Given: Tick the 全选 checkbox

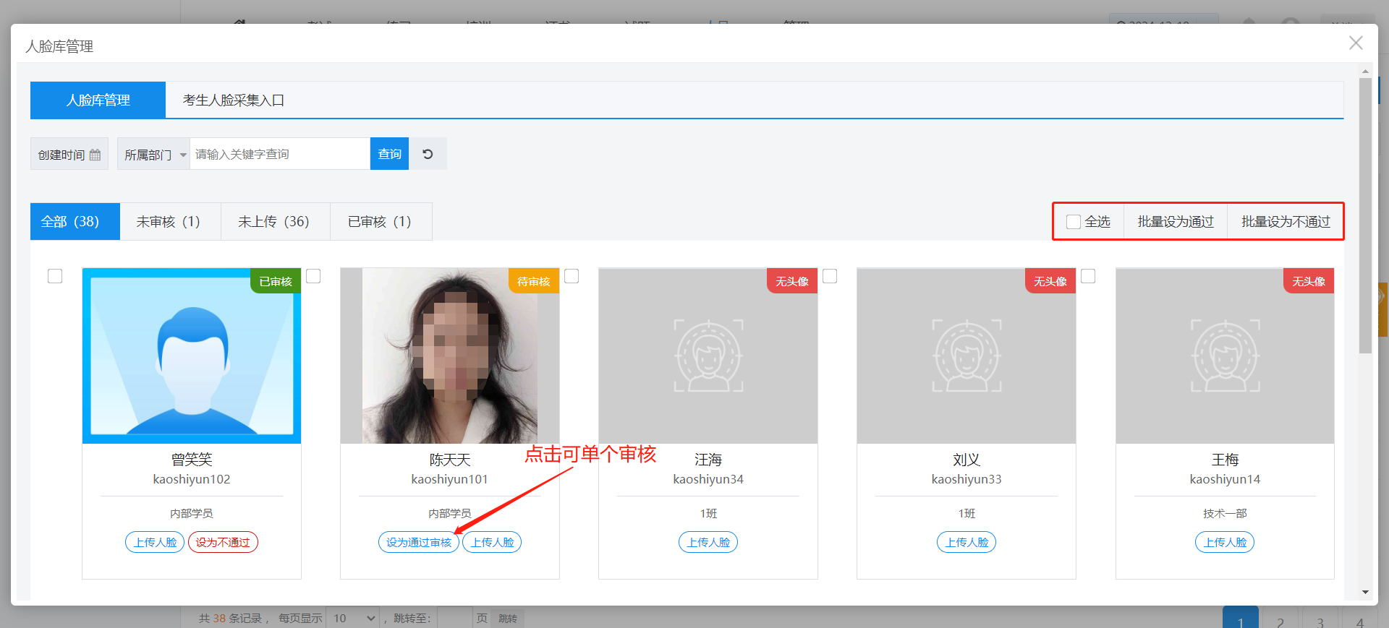Looking at the screenshot, I should click(1074, 222).
